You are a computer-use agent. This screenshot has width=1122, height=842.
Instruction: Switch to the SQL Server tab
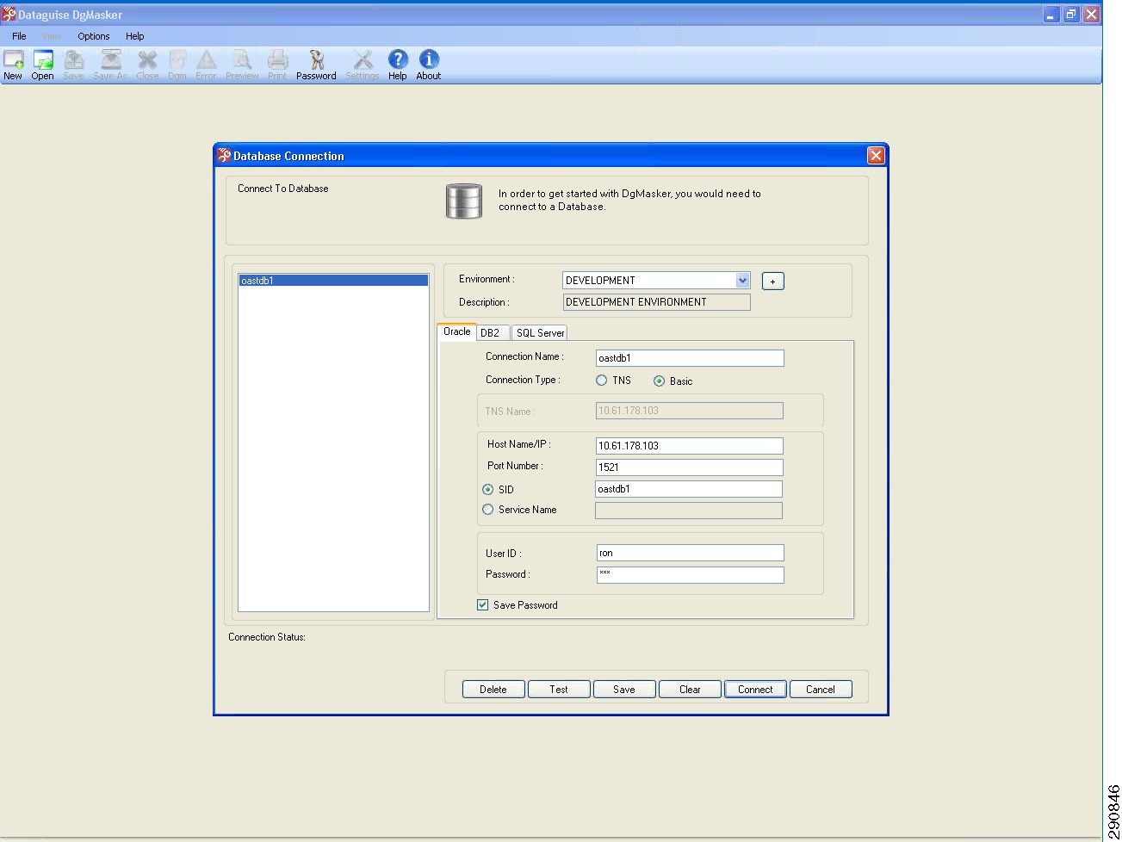(x=540, y=332)
